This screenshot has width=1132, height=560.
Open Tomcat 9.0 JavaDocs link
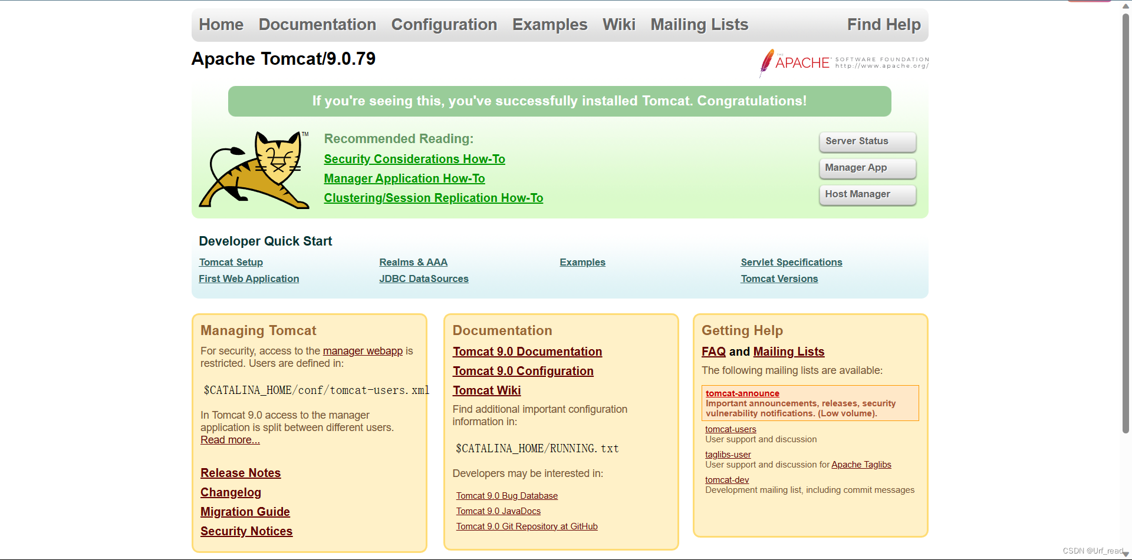(498, 511)
